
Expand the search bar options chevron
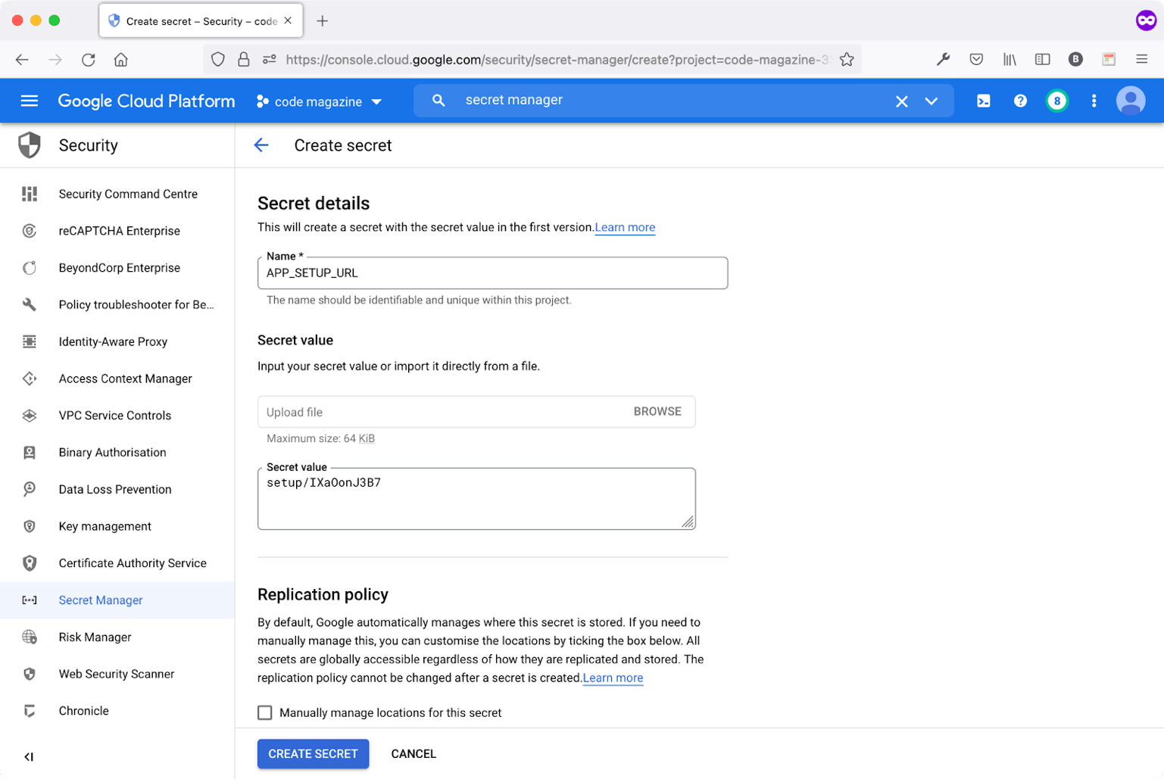click(932, 100)
